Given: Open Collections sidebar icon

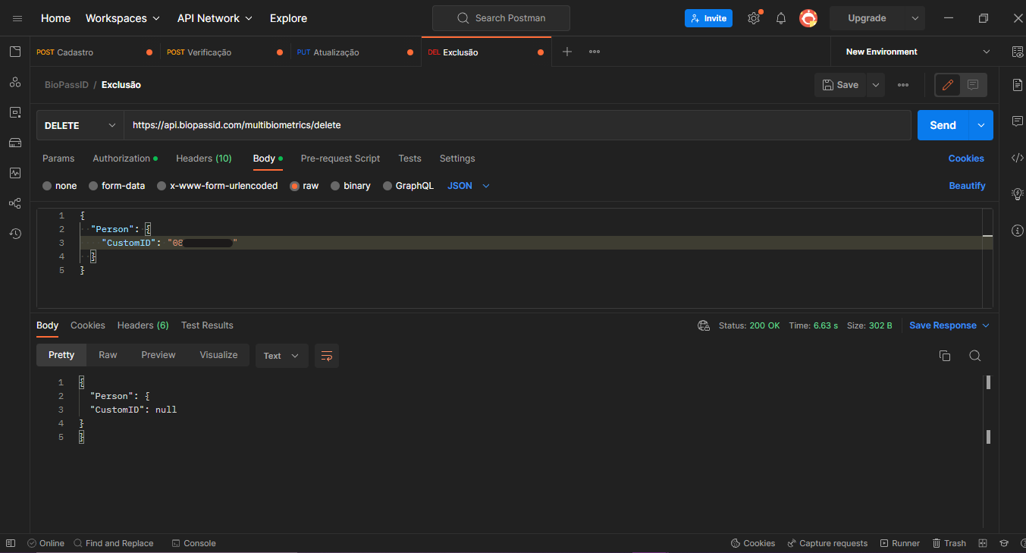Looking at the screenshot, I should (x=15, y=52).
